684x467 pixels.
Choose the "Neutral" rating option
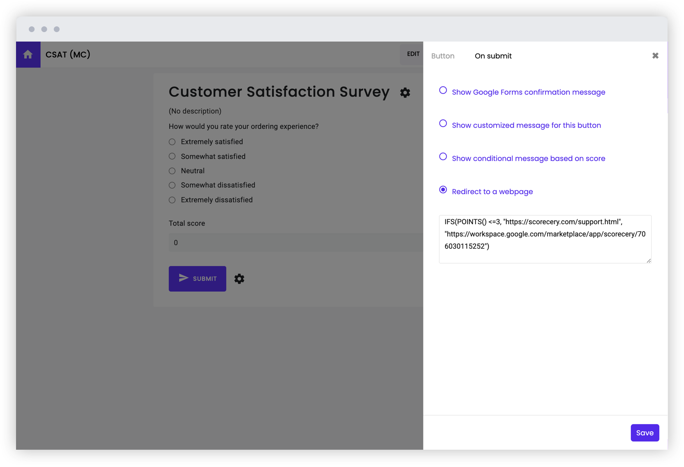(172, 171)
